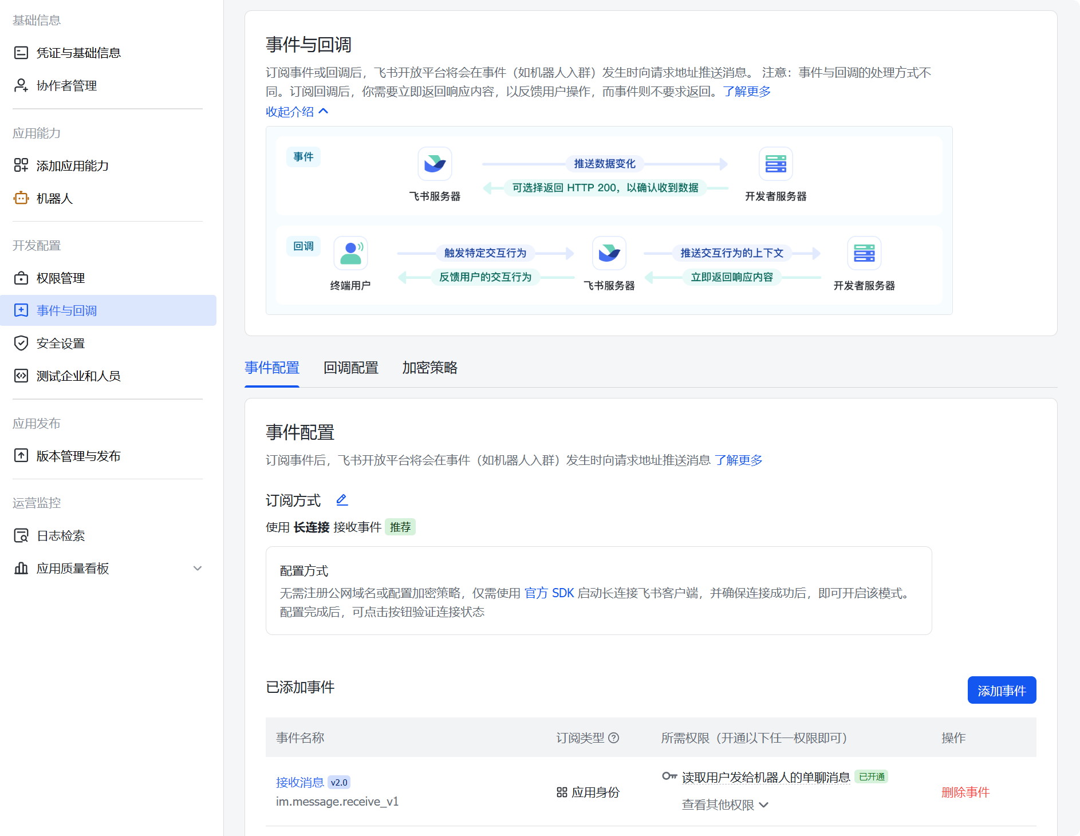Viewport: 1080px width, 836px height.
Task: Click the 协作者管理 person icon
Action: (x=21, y=85)
